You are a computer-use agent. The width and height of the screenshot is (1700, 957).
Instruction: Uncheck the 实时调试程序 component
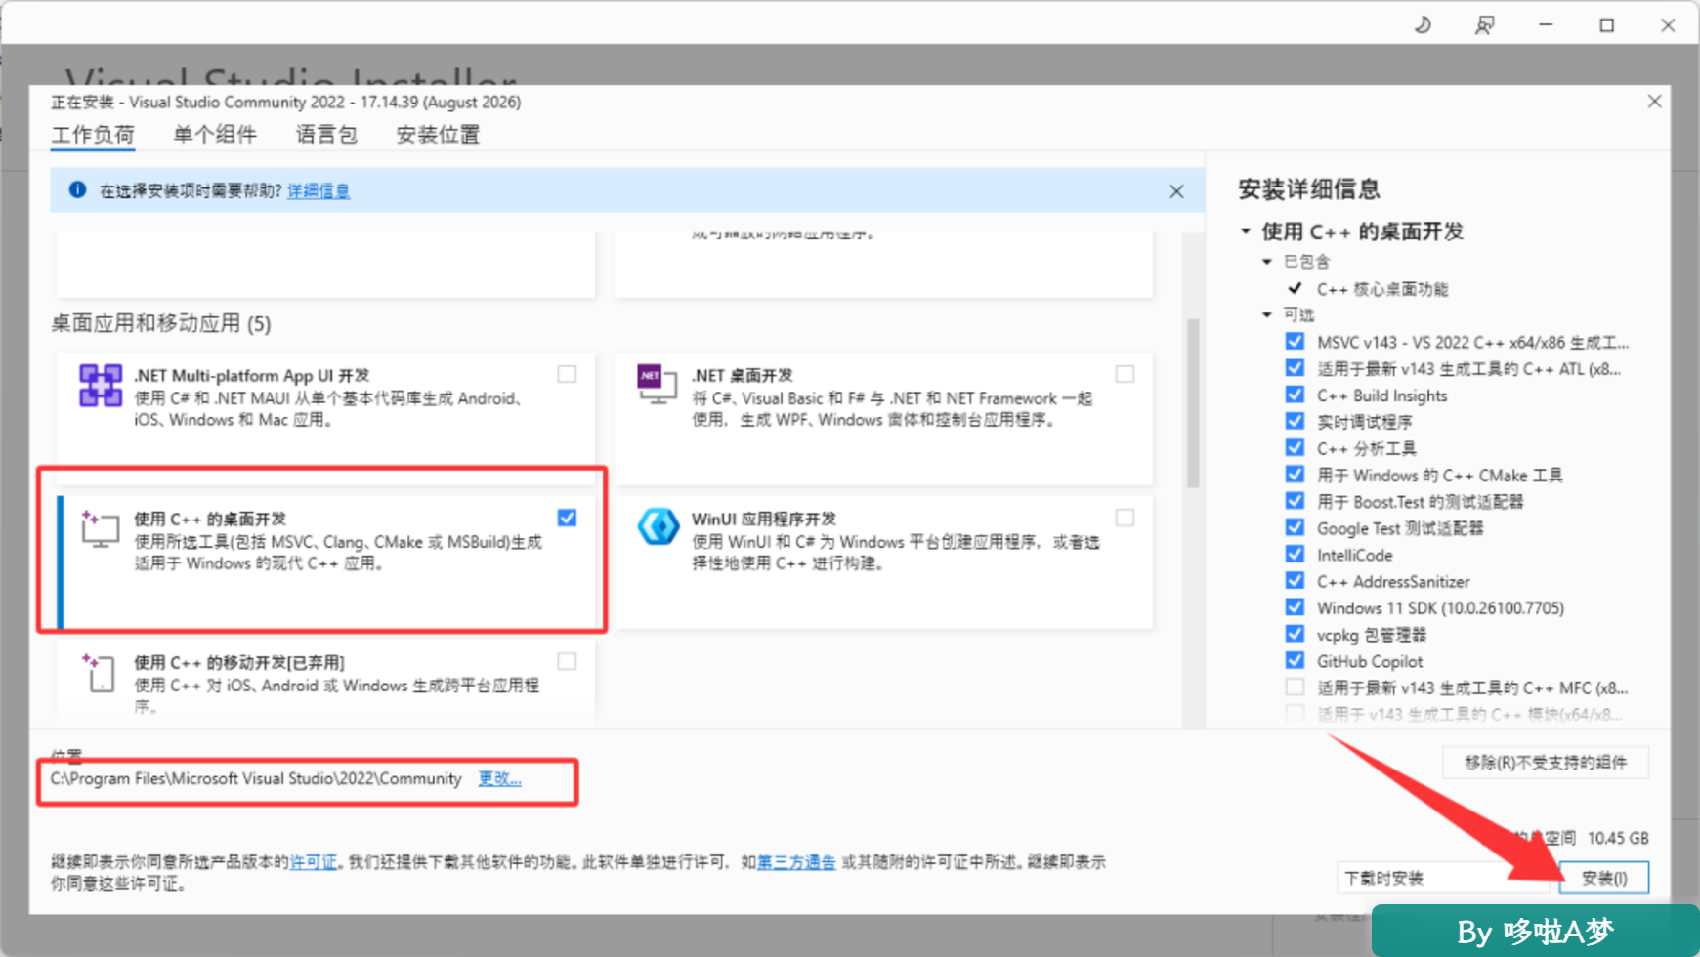point(1295,421)
